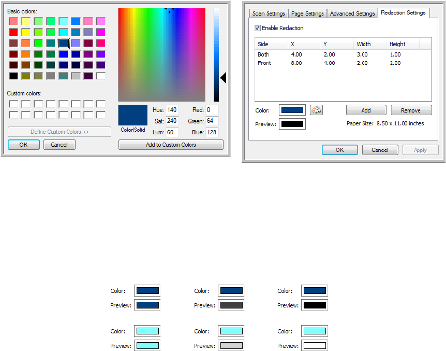Click the Hue input field
The height and width of the screenshot is (351, 446).
pos(172,110)
